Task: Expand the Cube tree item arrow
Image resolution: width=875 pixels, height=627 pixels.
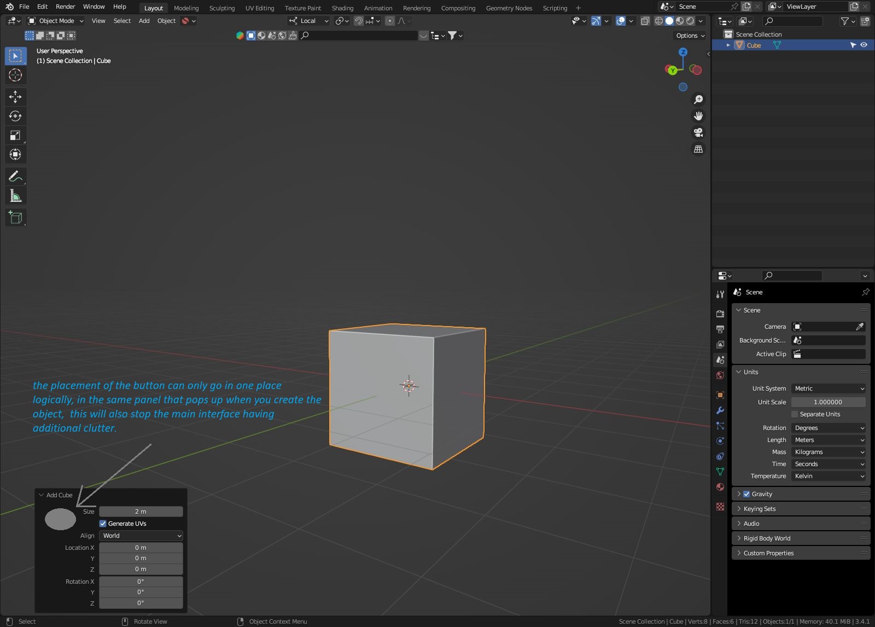Action: click(x=728, y=45)
